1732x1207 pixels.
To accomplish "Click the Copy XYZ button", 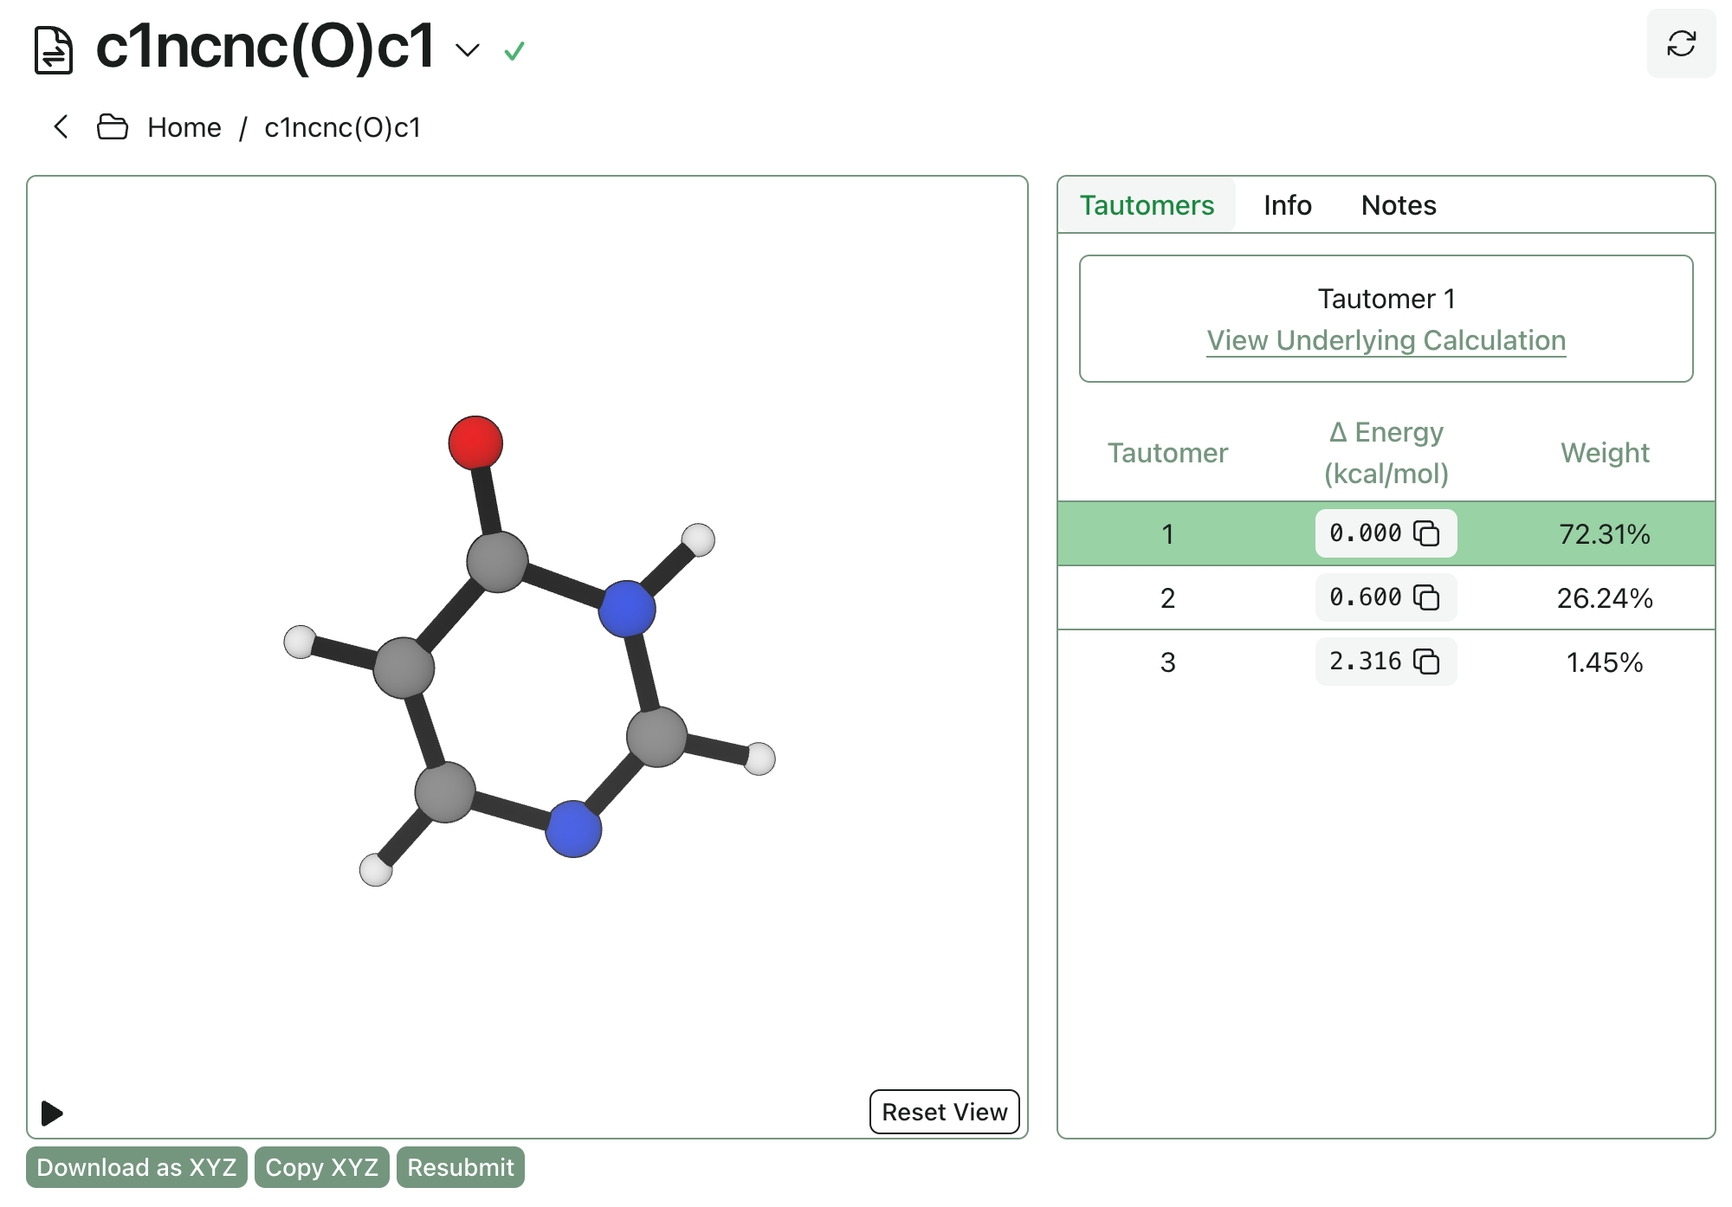I will point(321,1167).
